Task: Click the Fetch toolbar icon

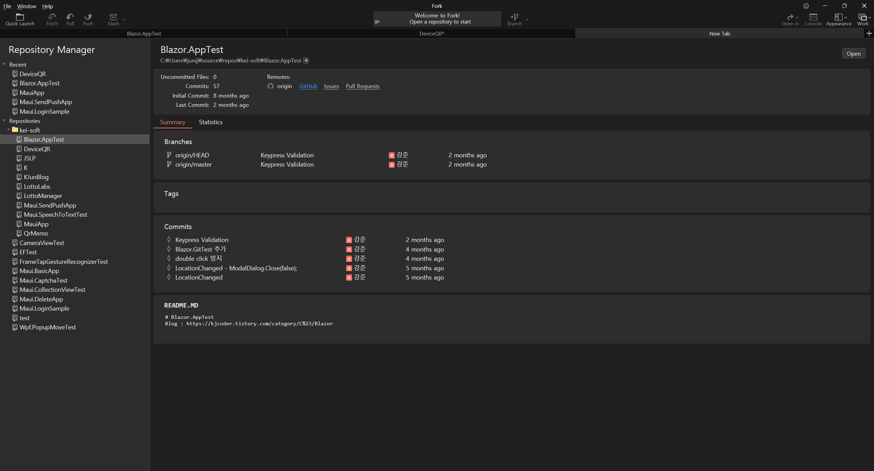Action: pos(52,17)
